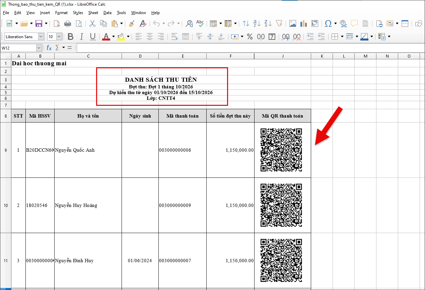This screenshot has height=290, width=425.
Task: Toggle Underline formatting
Action: (x=93, y=37)
